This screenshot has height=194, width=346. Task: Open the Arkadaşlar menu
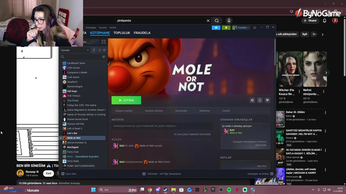point(91,27)
